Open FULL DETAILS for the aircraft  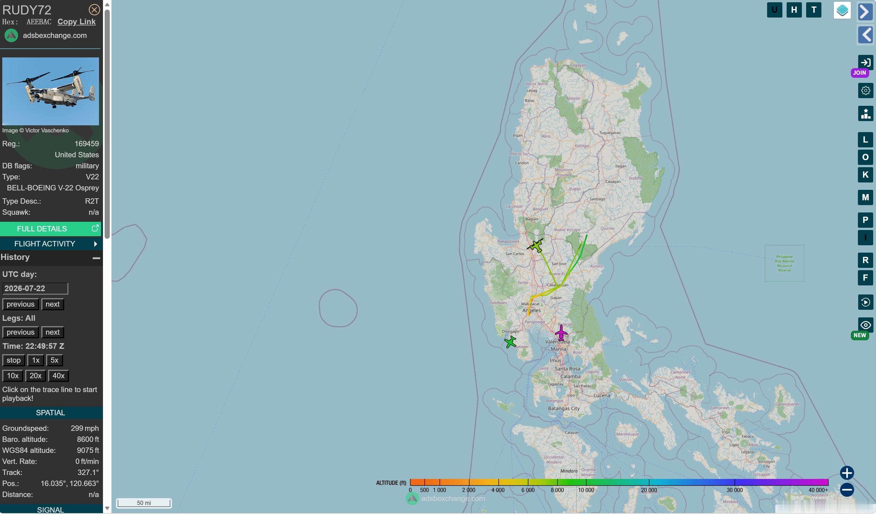[x=50, y=229]
